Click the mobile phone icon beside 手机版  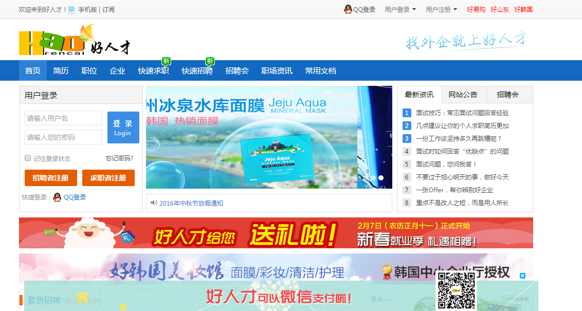(x=71, y=10)
